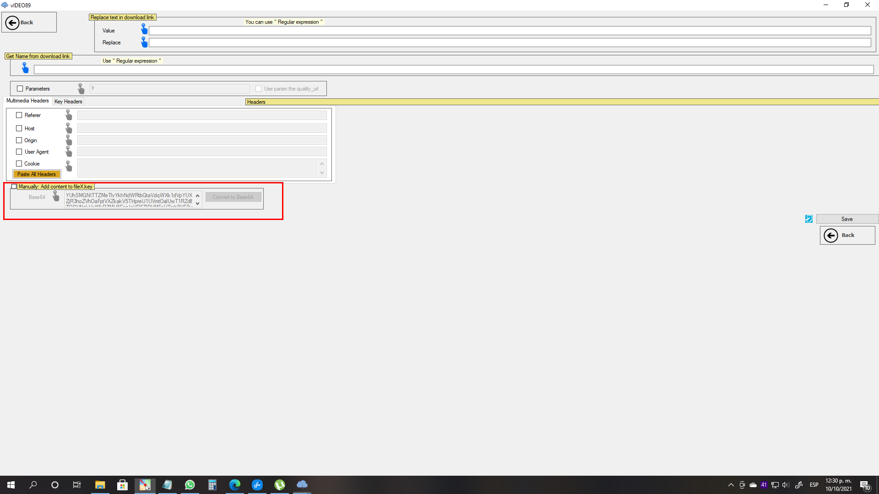Click the paste-hand icon beside Replace field

click(x=144, y=42)
